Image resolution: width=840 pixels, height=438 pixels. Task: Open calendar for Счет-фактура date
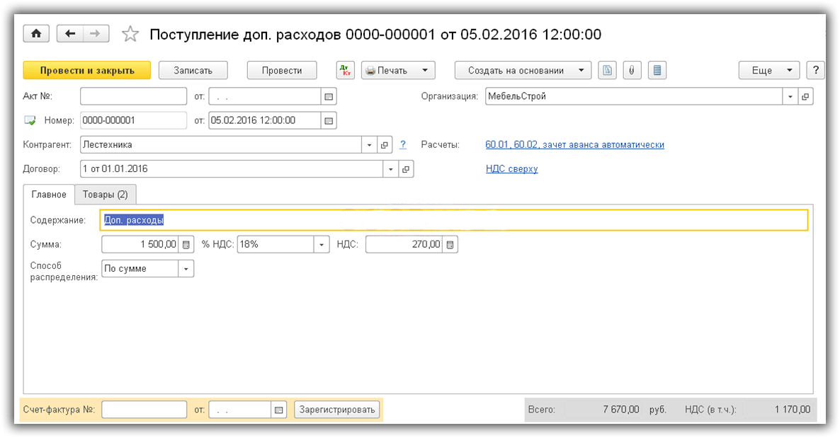click(x=278, y=410)
